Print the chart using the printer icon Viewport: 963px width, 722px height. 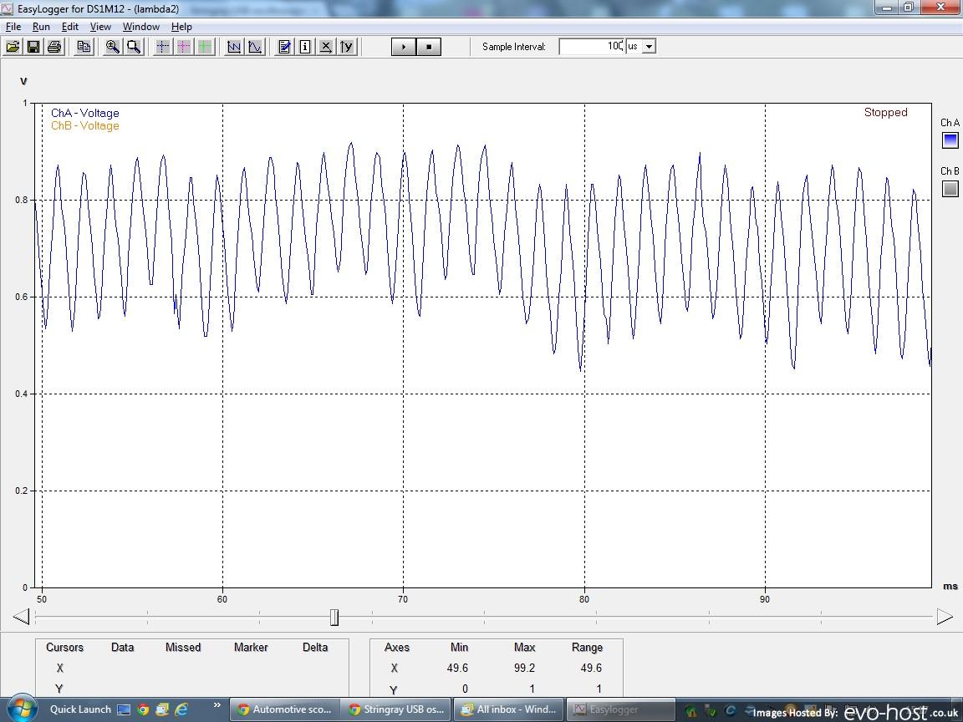click(x=54, y=47)
